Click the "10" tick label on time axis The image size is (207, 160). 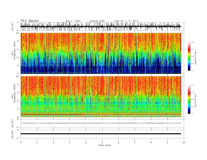[184, 142]
